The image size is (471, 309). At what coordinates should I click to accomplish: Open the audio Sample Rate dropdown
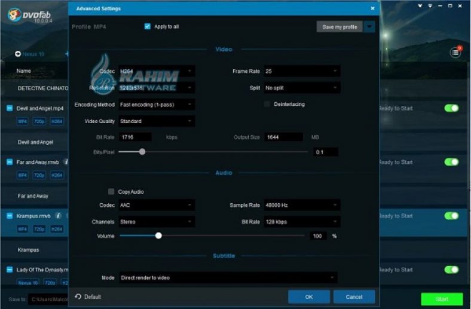point(302,205)
